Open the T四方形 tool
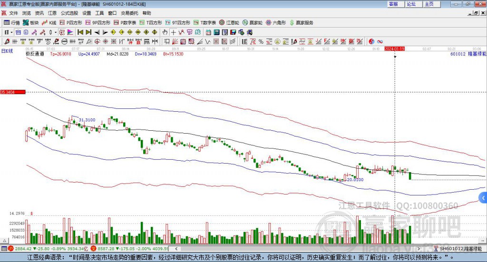Screen dimensions: 487x262 pos(151,23)
